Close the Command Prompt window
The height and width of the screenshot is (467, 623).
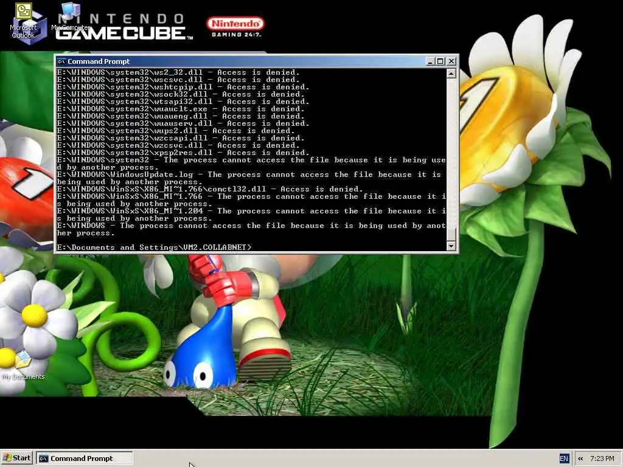[451, 61]
